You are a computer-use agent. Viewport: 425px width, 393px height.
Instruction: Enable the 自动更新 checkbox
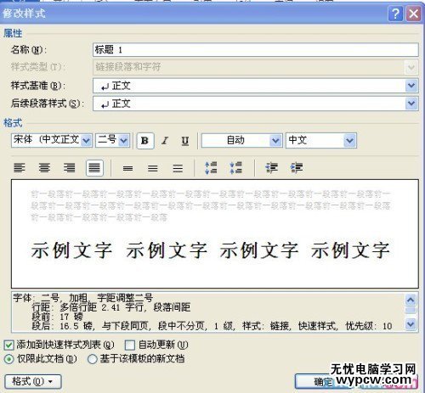click(x=129, y=345)
